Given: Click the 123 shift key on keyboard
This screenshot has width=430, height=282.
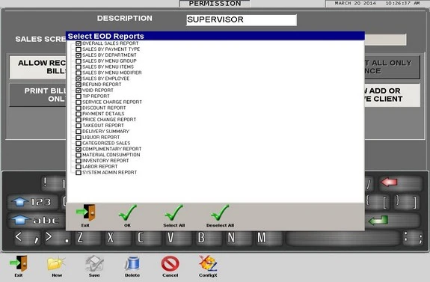Looking at the screenshot, I should pos(33,202).
